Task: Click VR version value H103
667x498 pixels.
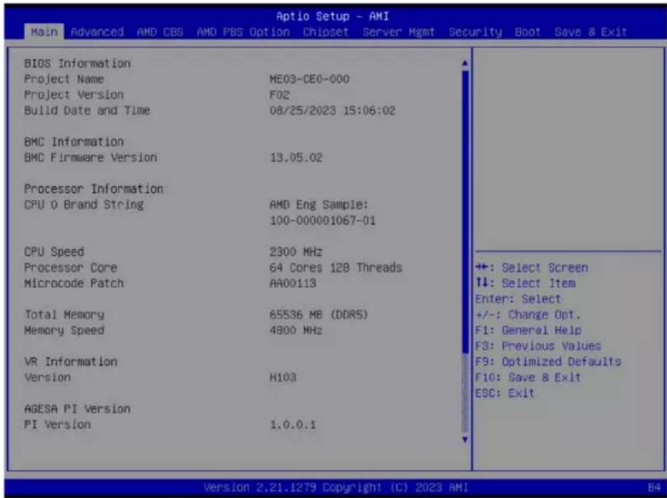Action: (282, 378)
